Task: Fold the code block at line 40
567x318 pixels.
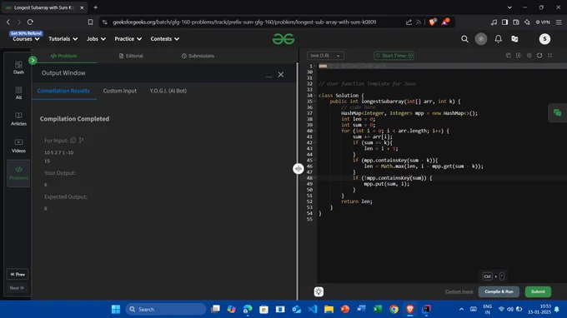Action: 315,131
